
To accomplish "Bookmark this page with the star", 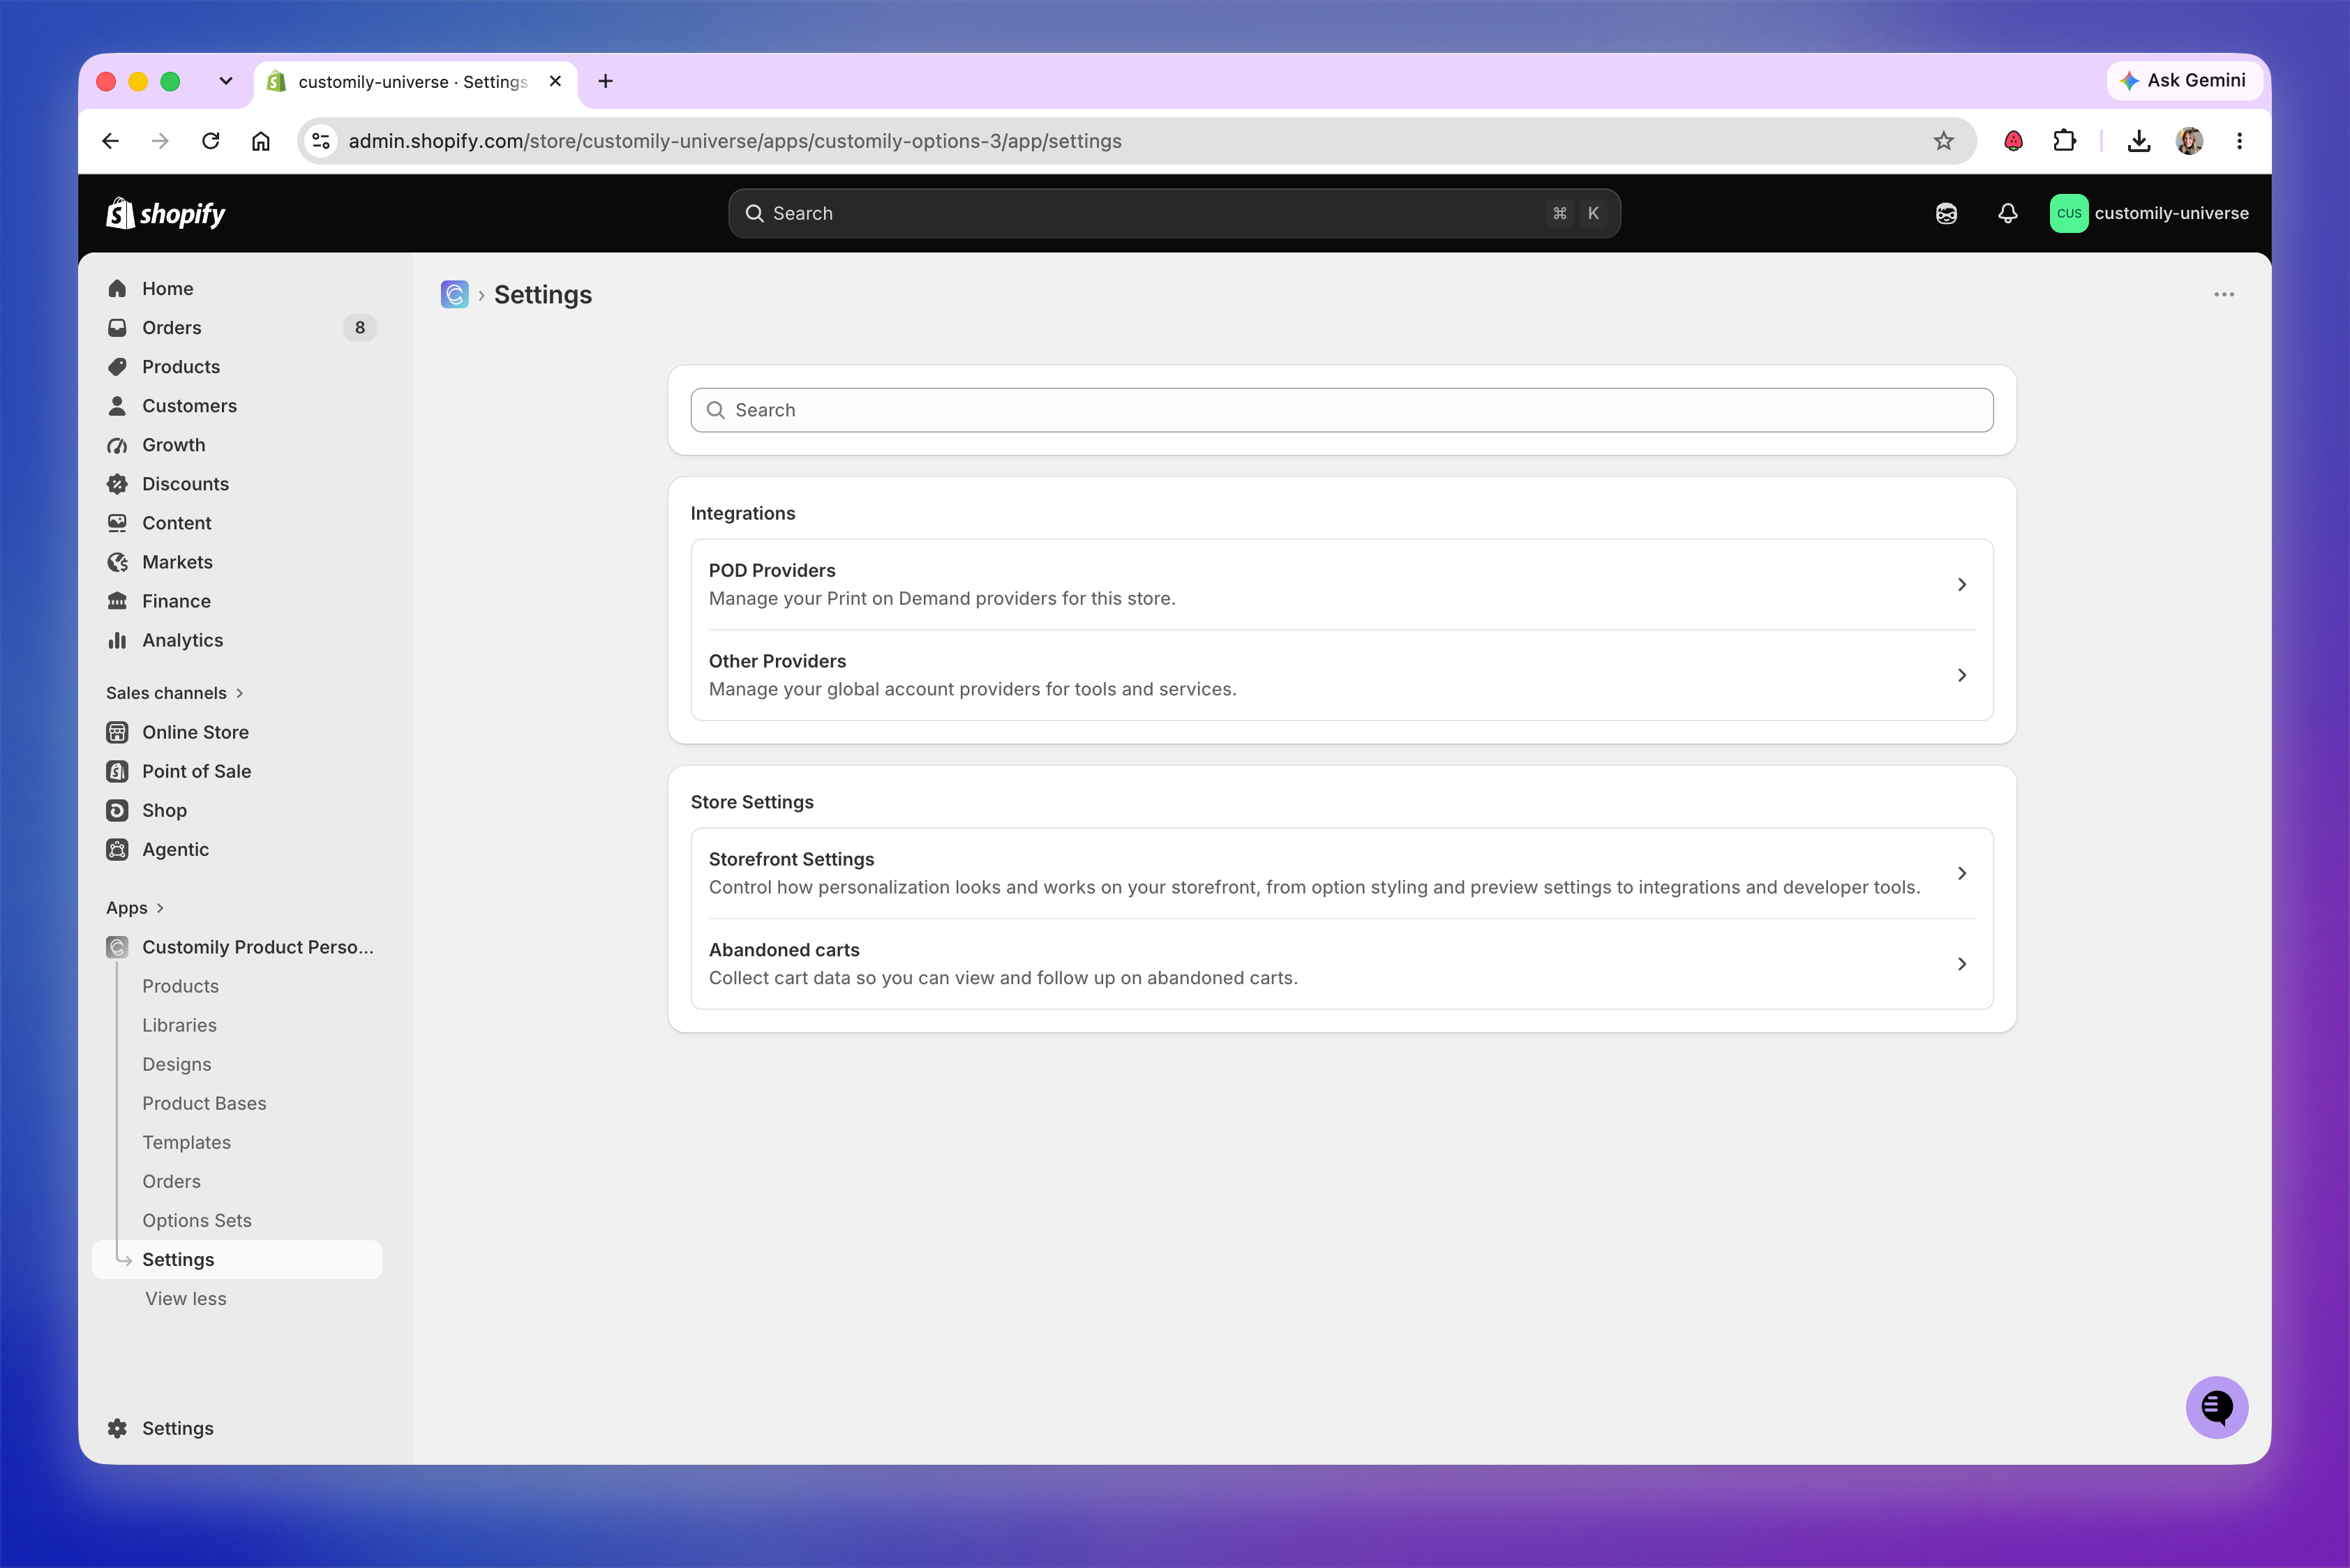I will pyautogui.click(x=1943, y=141).
